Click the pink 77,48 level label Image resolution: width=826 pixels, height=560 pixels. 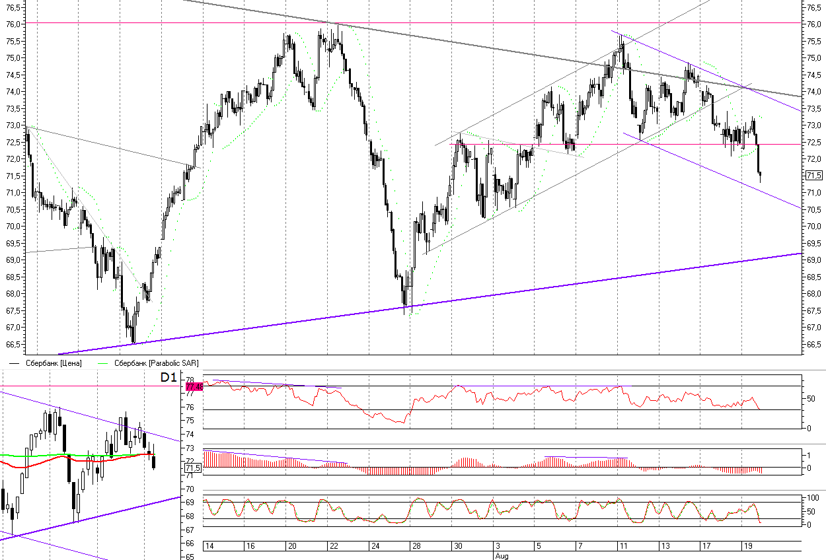click(194, 386)
